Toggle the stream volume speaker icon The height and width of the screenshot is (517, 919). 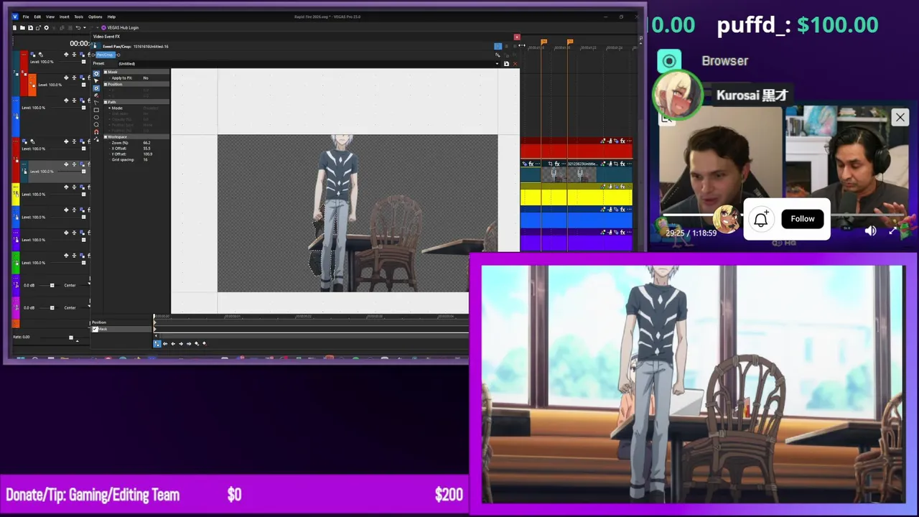click(x=870, y=231)
